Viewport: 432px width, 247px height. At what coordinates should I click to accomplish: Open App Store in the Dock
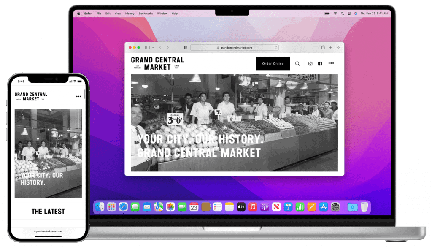324,207
